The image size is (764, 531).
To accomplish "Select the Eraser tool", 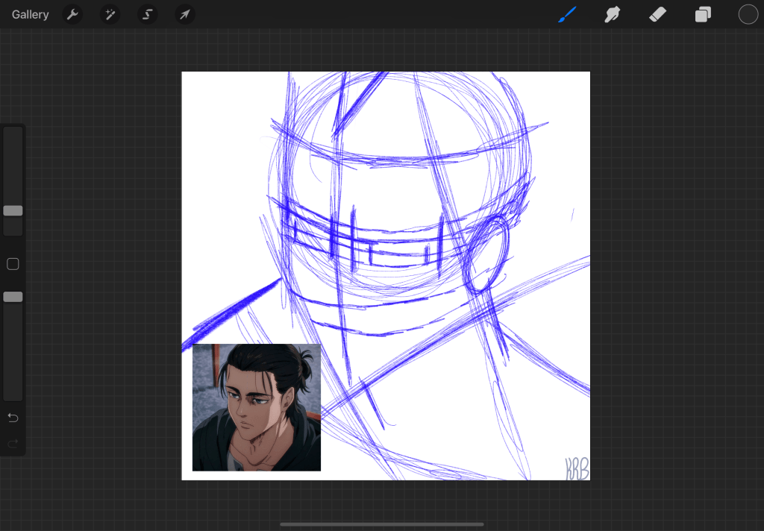I will coord(657,14).
